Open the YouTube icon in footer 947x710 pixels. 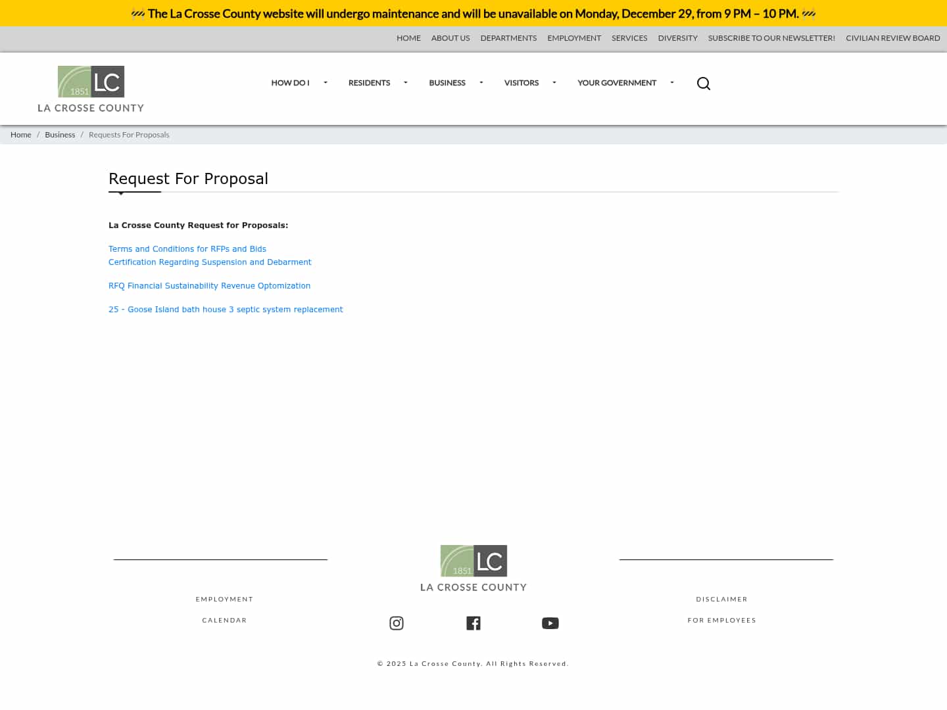point(550,623)
